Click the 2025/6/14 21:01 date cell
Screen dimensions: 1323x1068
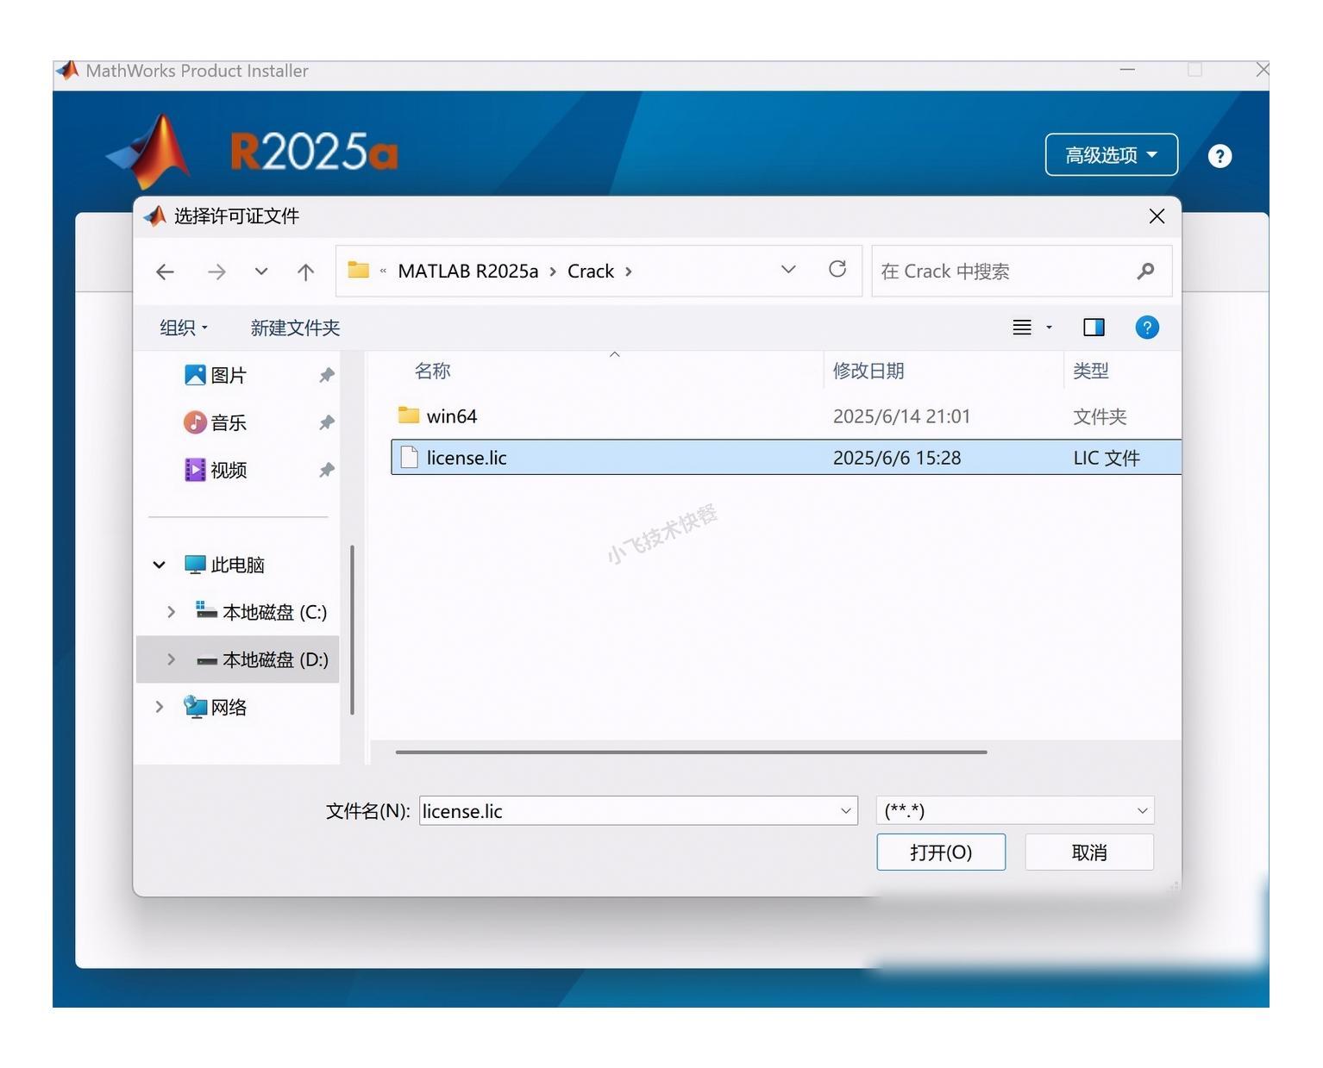(x=901, y=416)
